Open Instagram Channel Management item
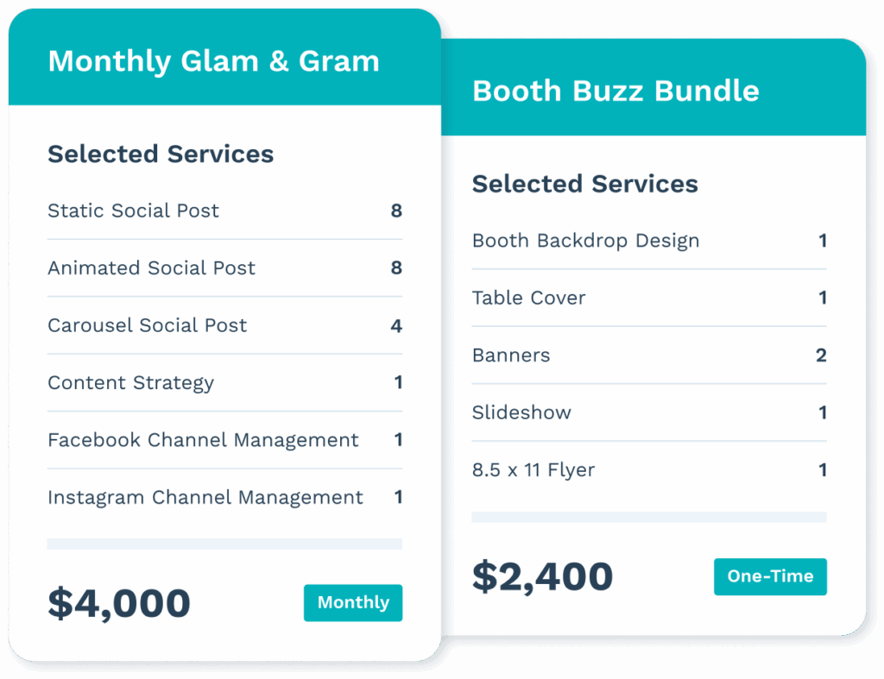This screenshot has width=884, height=679. point(224,498)
